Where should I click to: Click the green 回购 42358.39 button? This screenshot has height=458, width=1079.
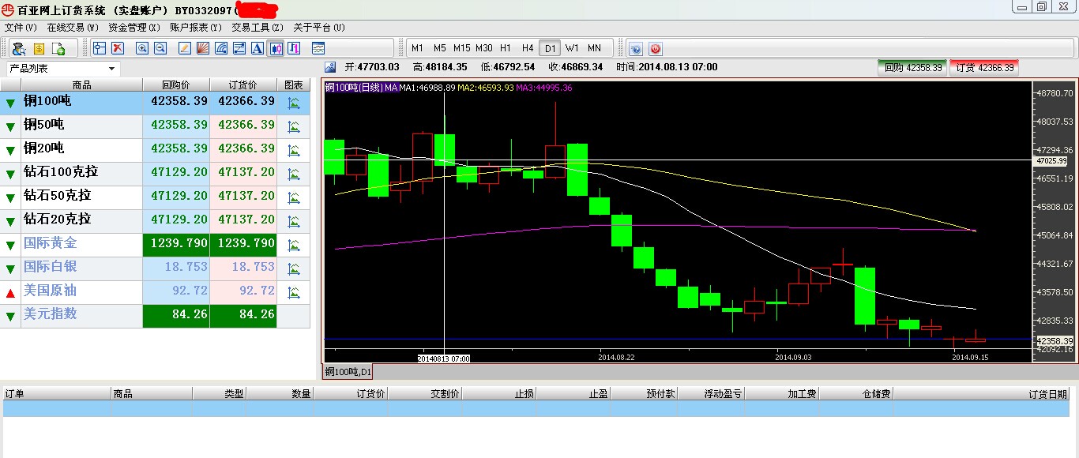point(912,68)
